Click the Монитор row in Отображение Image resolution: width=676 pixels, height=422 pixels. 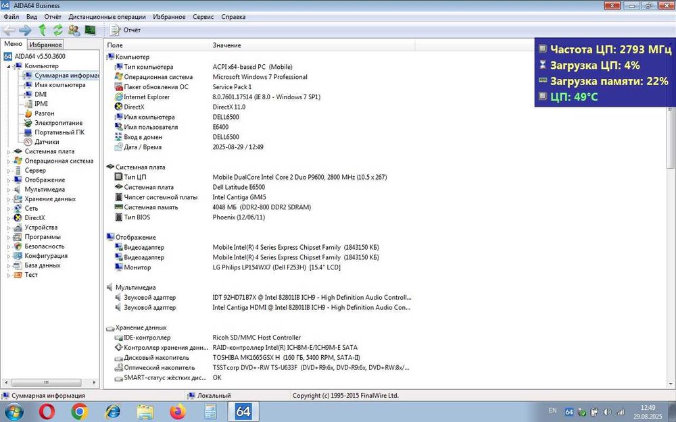pos(227,267)
